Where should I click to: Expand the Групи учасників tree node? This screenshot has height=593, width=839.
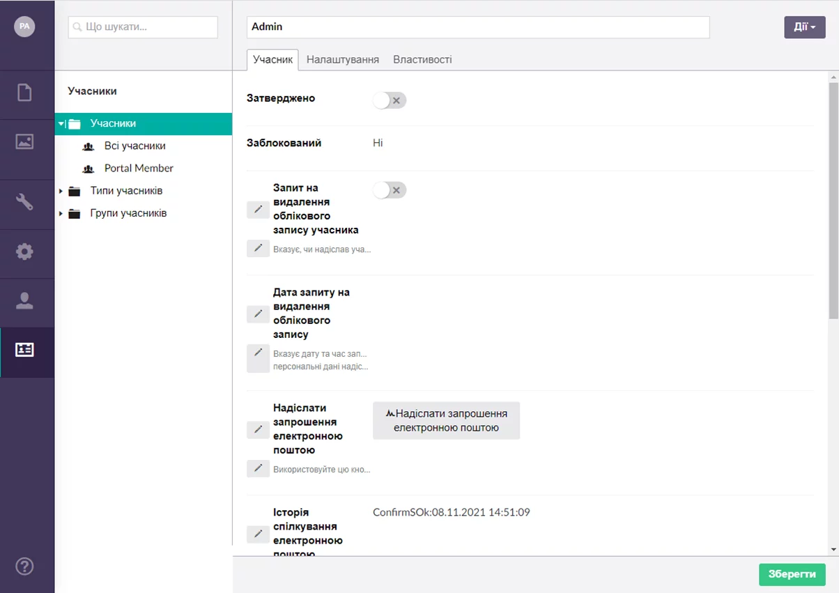pyautogui.click(x=61, y=213)
